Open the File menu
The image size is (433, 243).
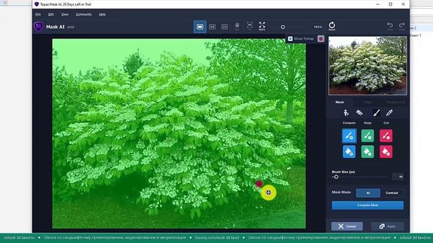coord(38,14)
